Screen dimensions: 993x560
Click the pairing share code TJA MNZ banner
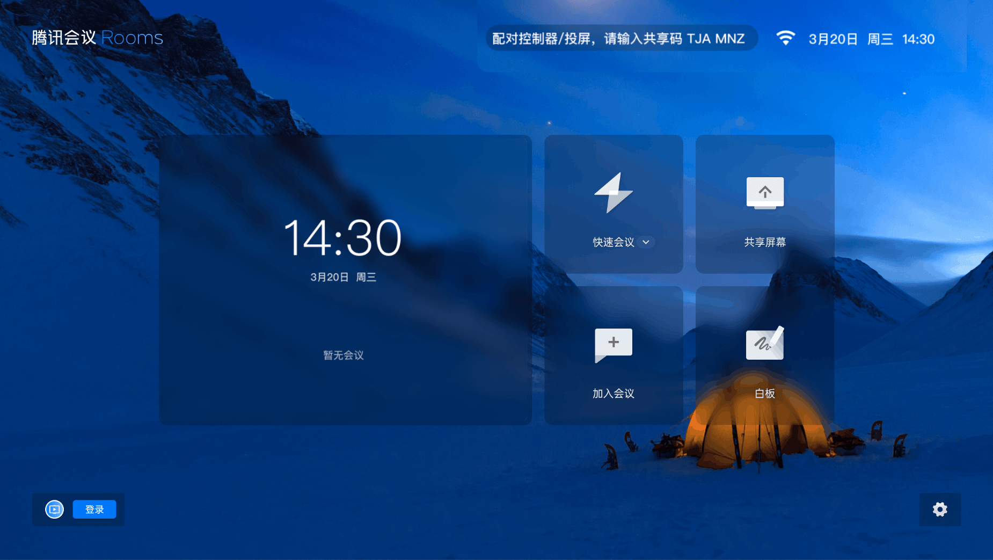click(622, 39)
